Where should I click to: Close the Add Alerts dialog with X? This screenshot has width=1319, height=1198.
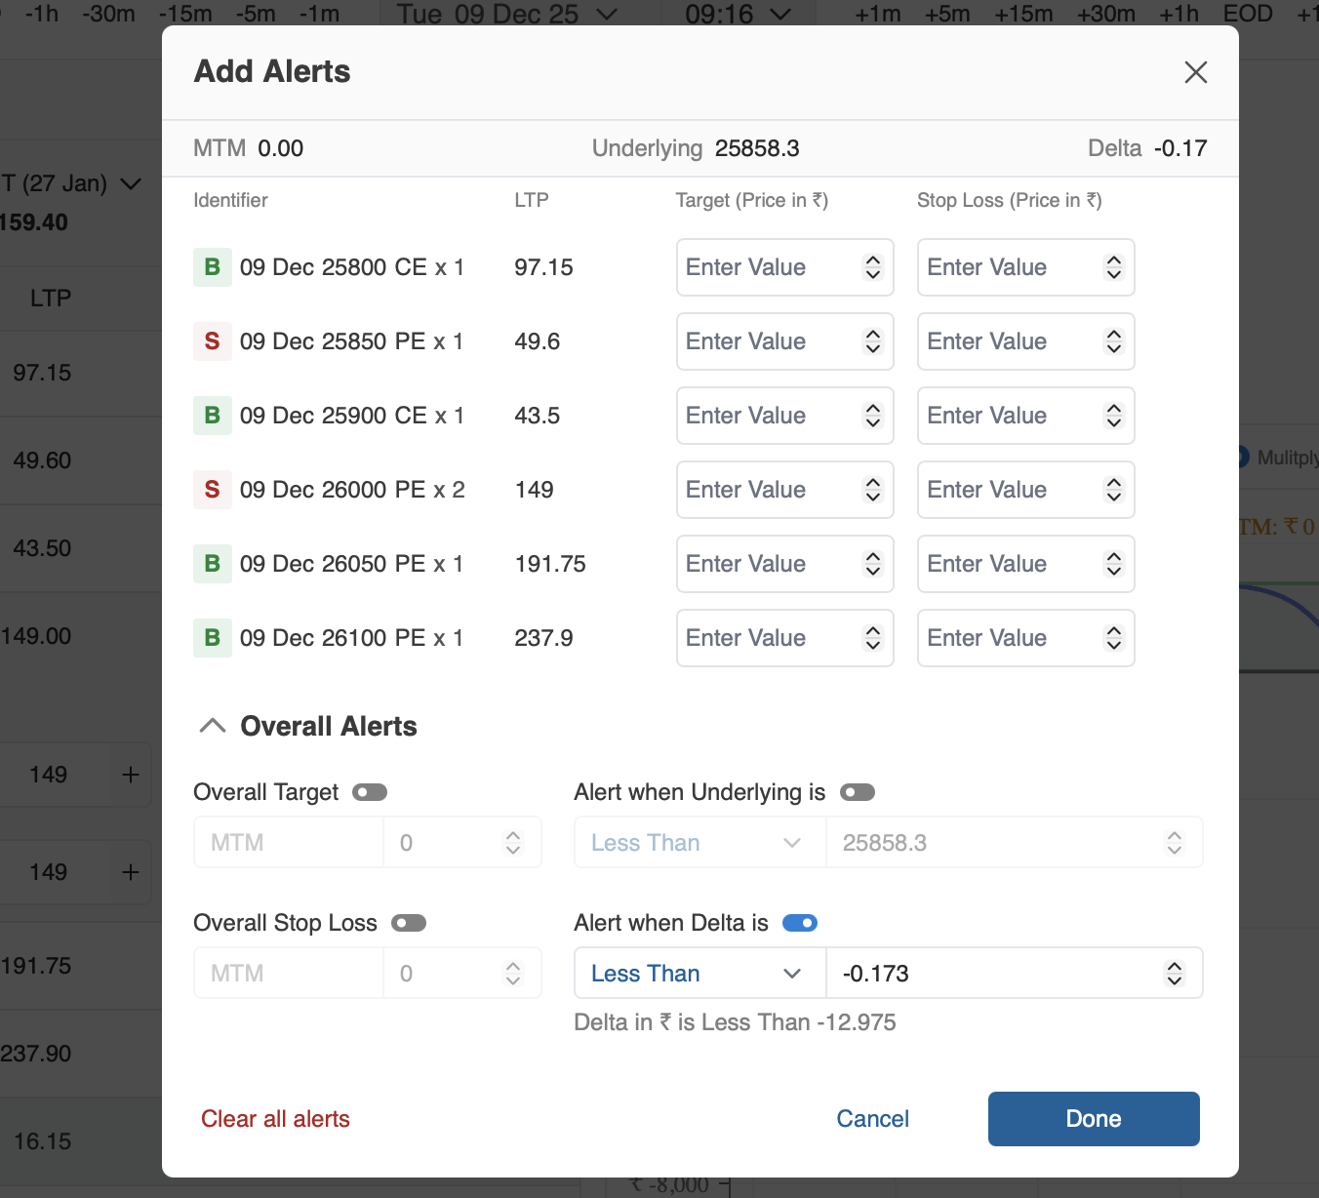1195,72
